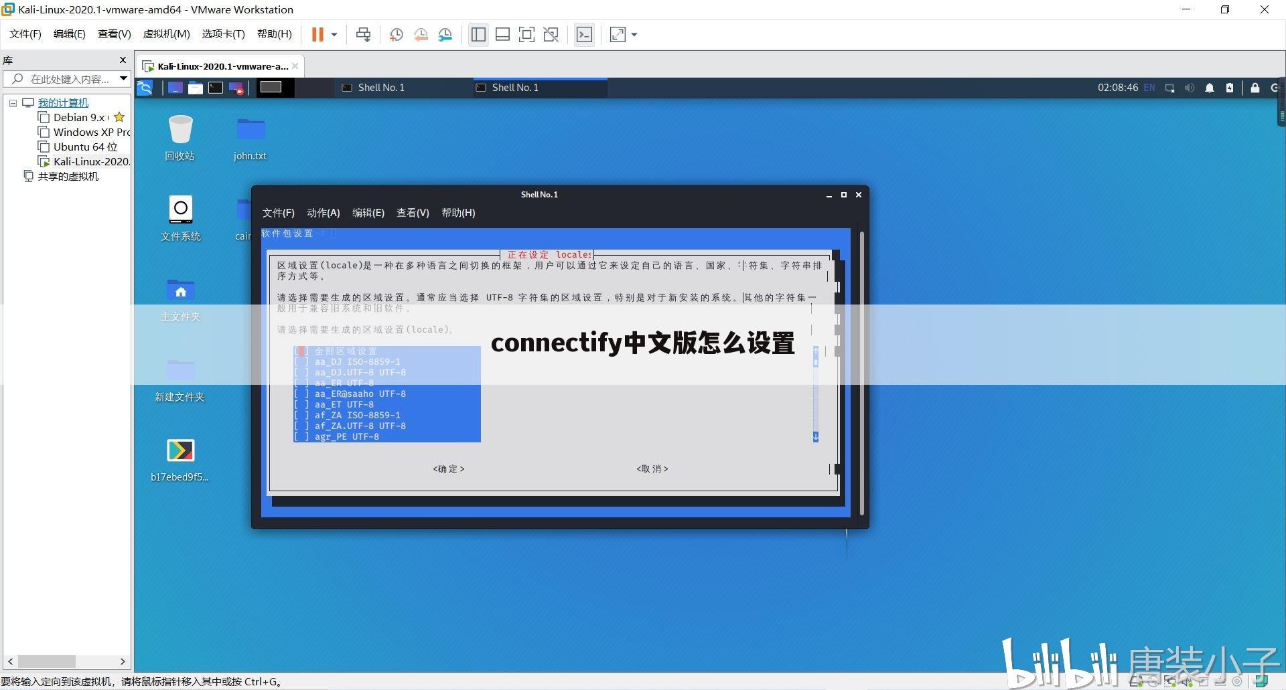1286x690 pixels.
Task: Open the Kali dragon applications menu
Action: [x=145, y=88]
